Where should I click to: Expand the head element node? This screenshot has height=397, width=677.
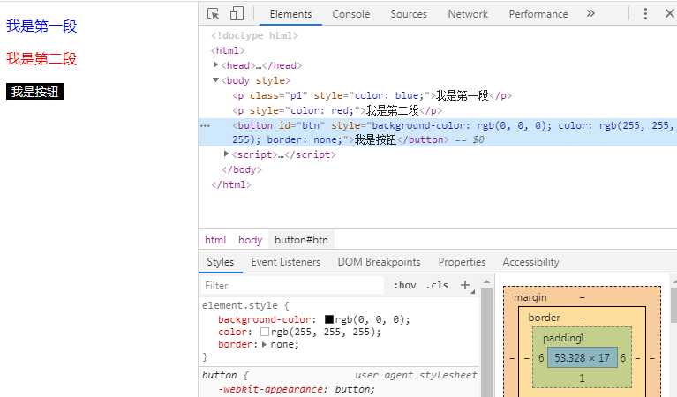click(x=216, y=64)
